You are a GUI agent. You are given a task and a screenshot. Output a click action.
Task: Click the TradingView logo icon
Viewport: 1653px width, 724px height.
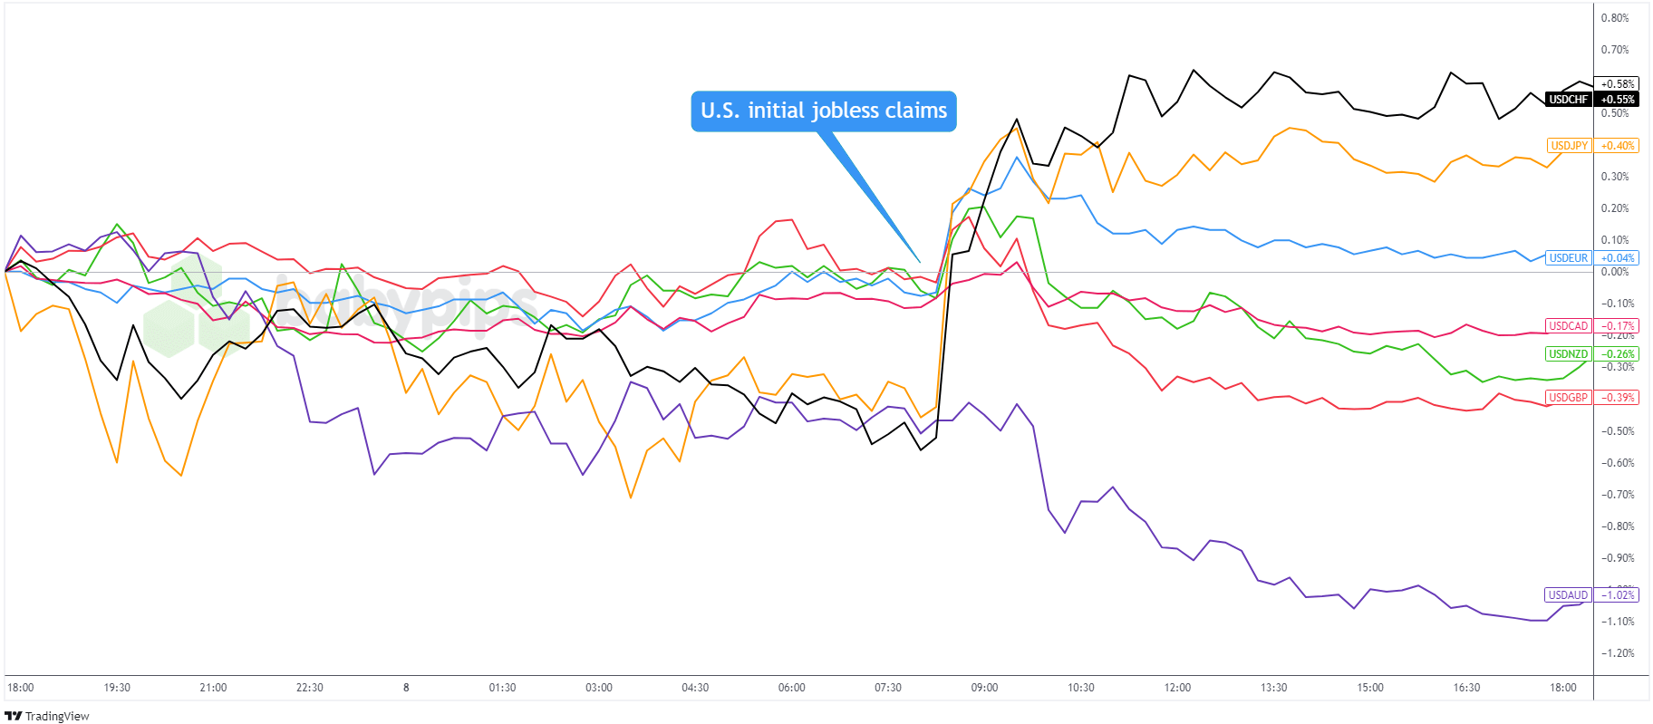tap(13, 716)
